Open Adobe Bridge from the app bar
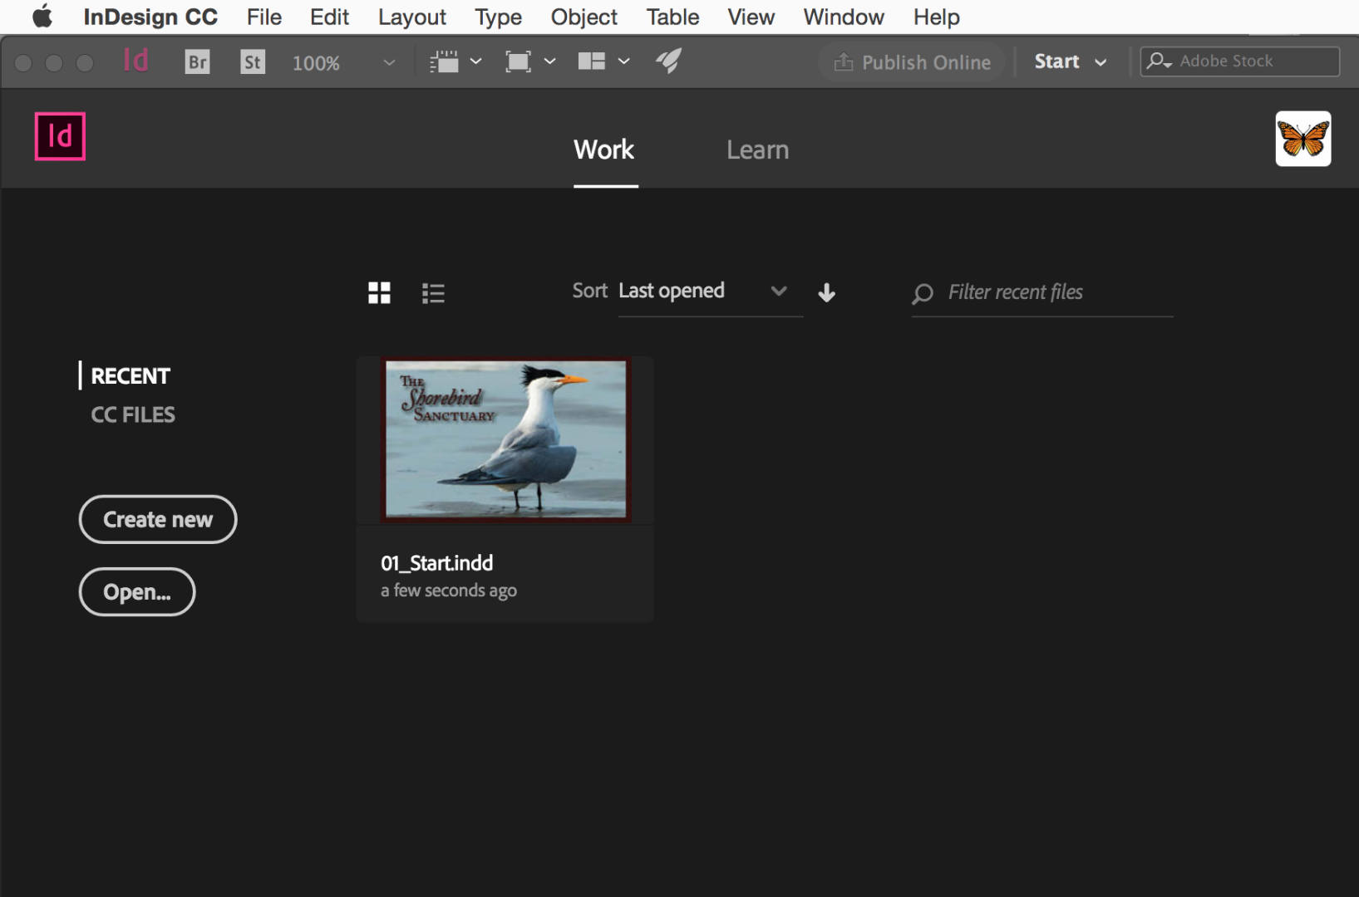 click(x=197, y=61)
